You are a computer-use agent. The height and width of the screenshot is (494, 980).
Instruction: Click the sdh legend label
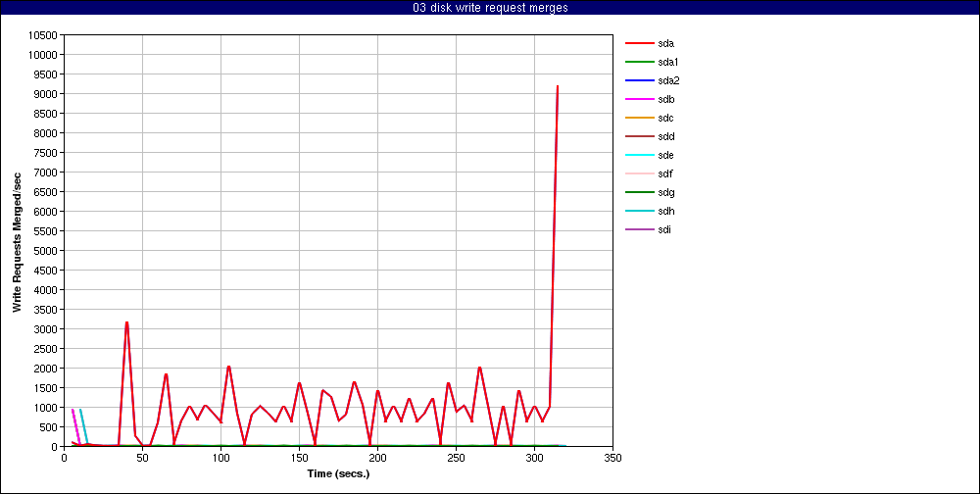665,211
